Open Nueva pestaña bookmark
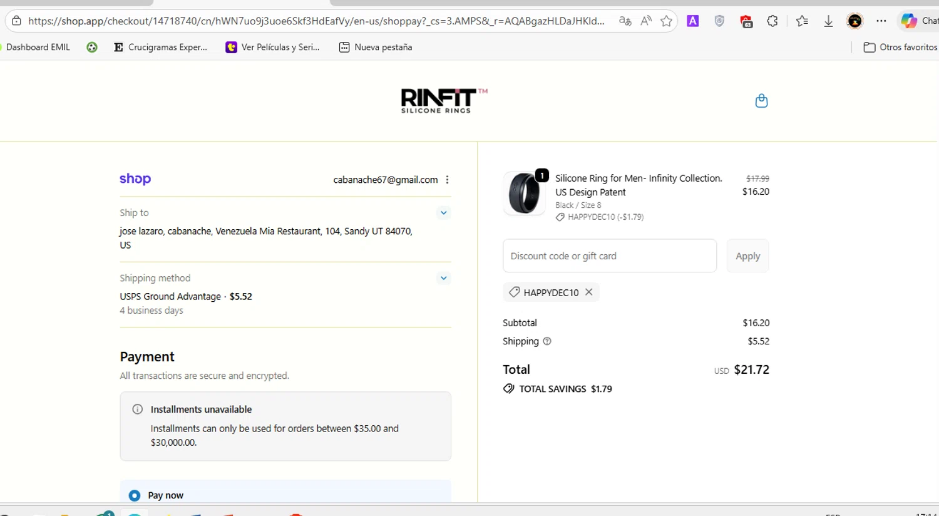The width and height of the screenshot is (939, 516). point(376,47)
